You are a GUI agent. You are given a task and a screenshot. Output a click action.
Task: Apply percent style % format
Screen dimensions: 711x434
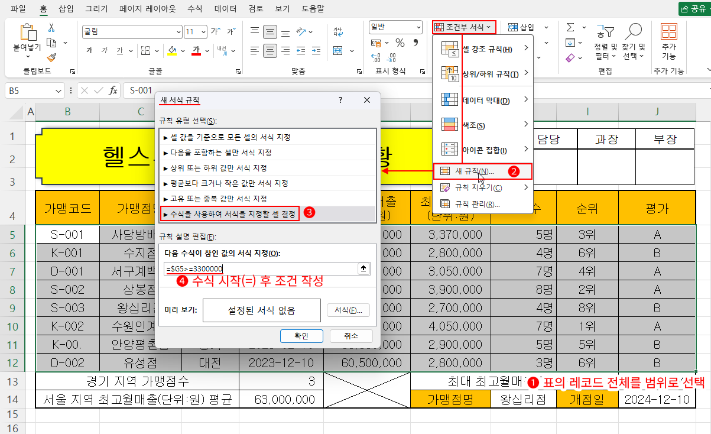pyautogui.click(x=400, y=43)
